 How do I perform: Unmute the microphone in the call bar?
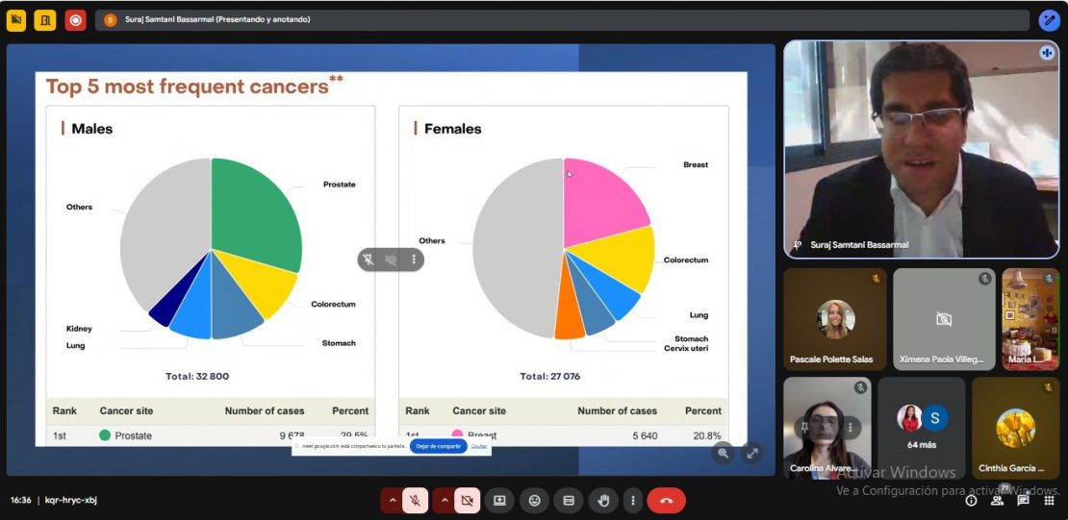pos(415,500)
